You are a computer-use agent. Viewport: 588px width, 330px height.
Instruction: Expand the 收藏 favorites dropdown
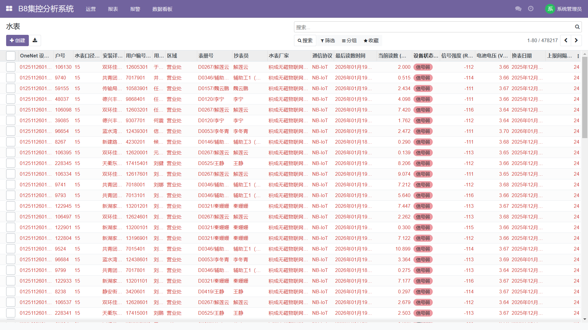coord(371,40)
